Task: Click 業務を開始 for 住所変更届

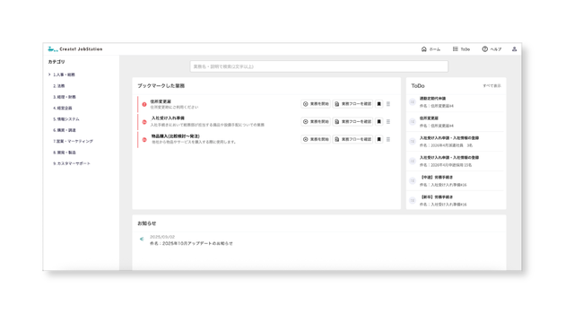Action: [x=316, y=104]
